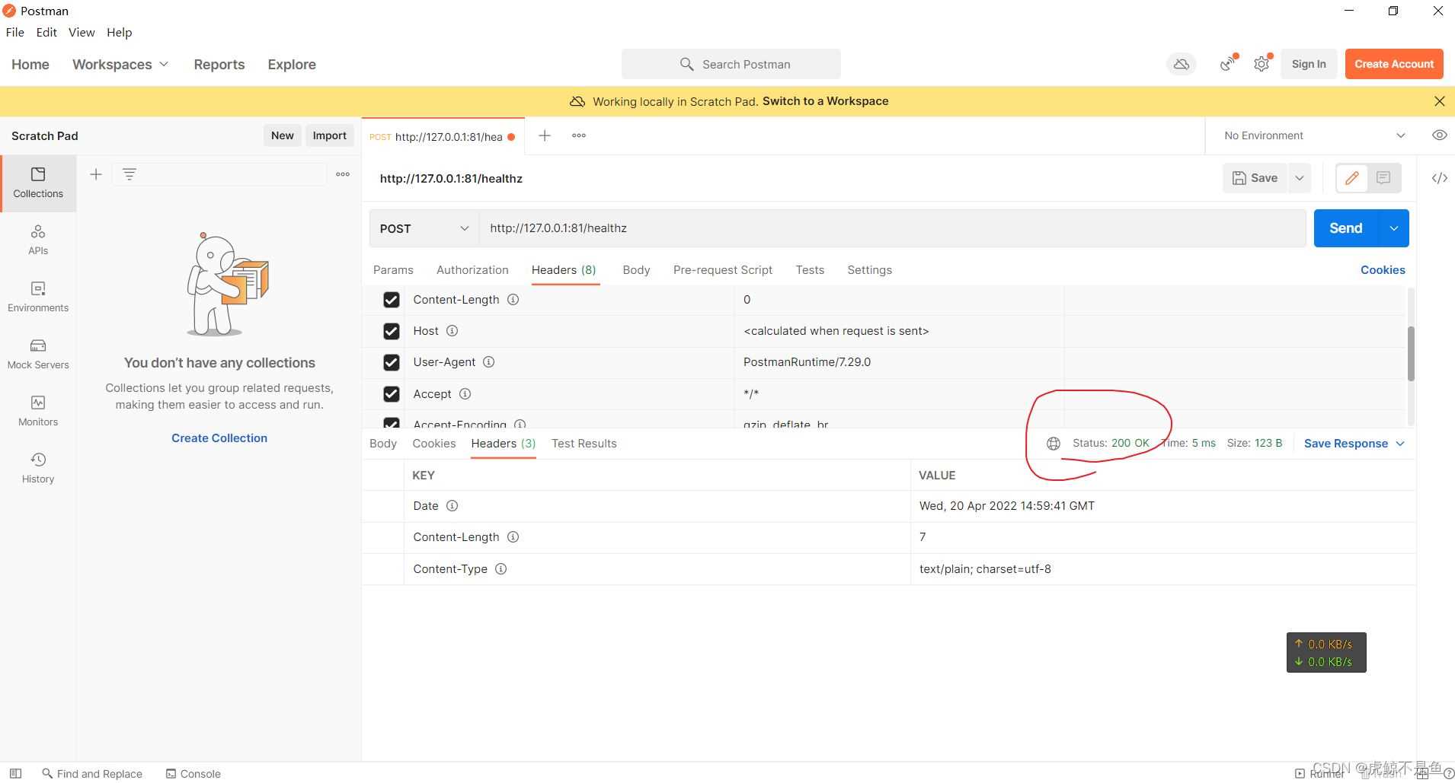
Task: Uncheck the User-Agent header checkbox
Action: tap(392, 362)
